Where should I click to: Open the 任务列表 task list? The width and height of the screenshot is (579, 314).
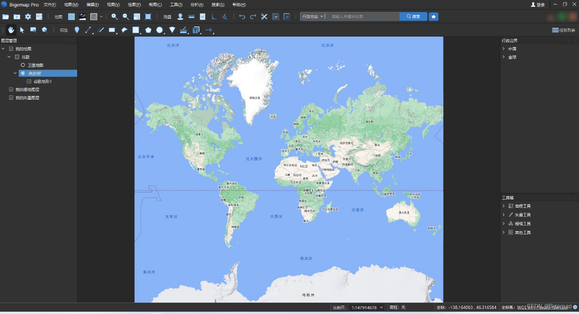pos(563,30)
